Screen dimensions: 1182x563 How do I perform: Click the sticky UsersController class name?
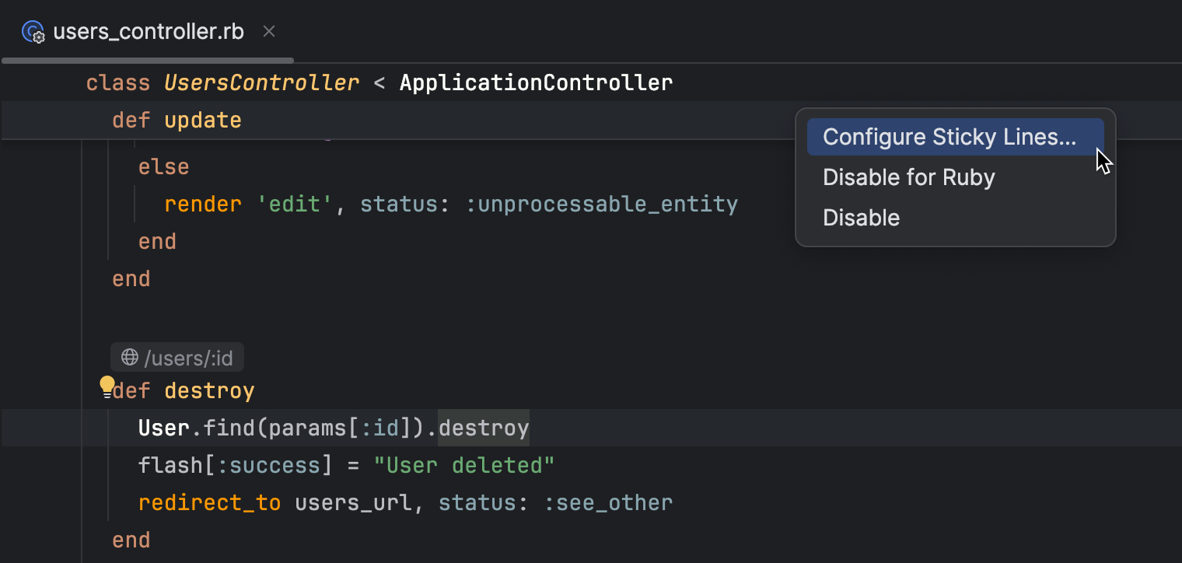click(x=261, y=82)
